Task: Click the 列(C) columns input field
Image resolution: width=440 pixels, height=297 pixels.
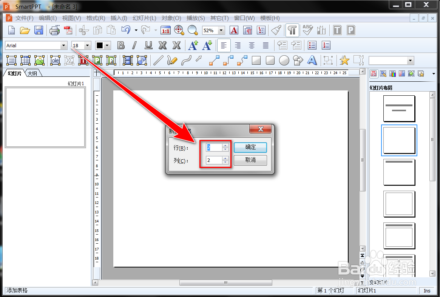Action: (215, 160)
